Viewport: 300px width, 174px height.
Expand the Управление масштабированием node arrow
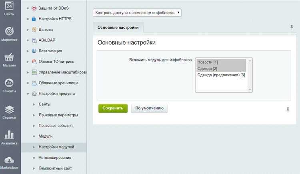[28, 73]
